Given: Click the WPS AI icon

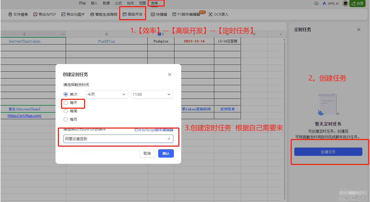Looking at the screenshot, I should (330, 3).
